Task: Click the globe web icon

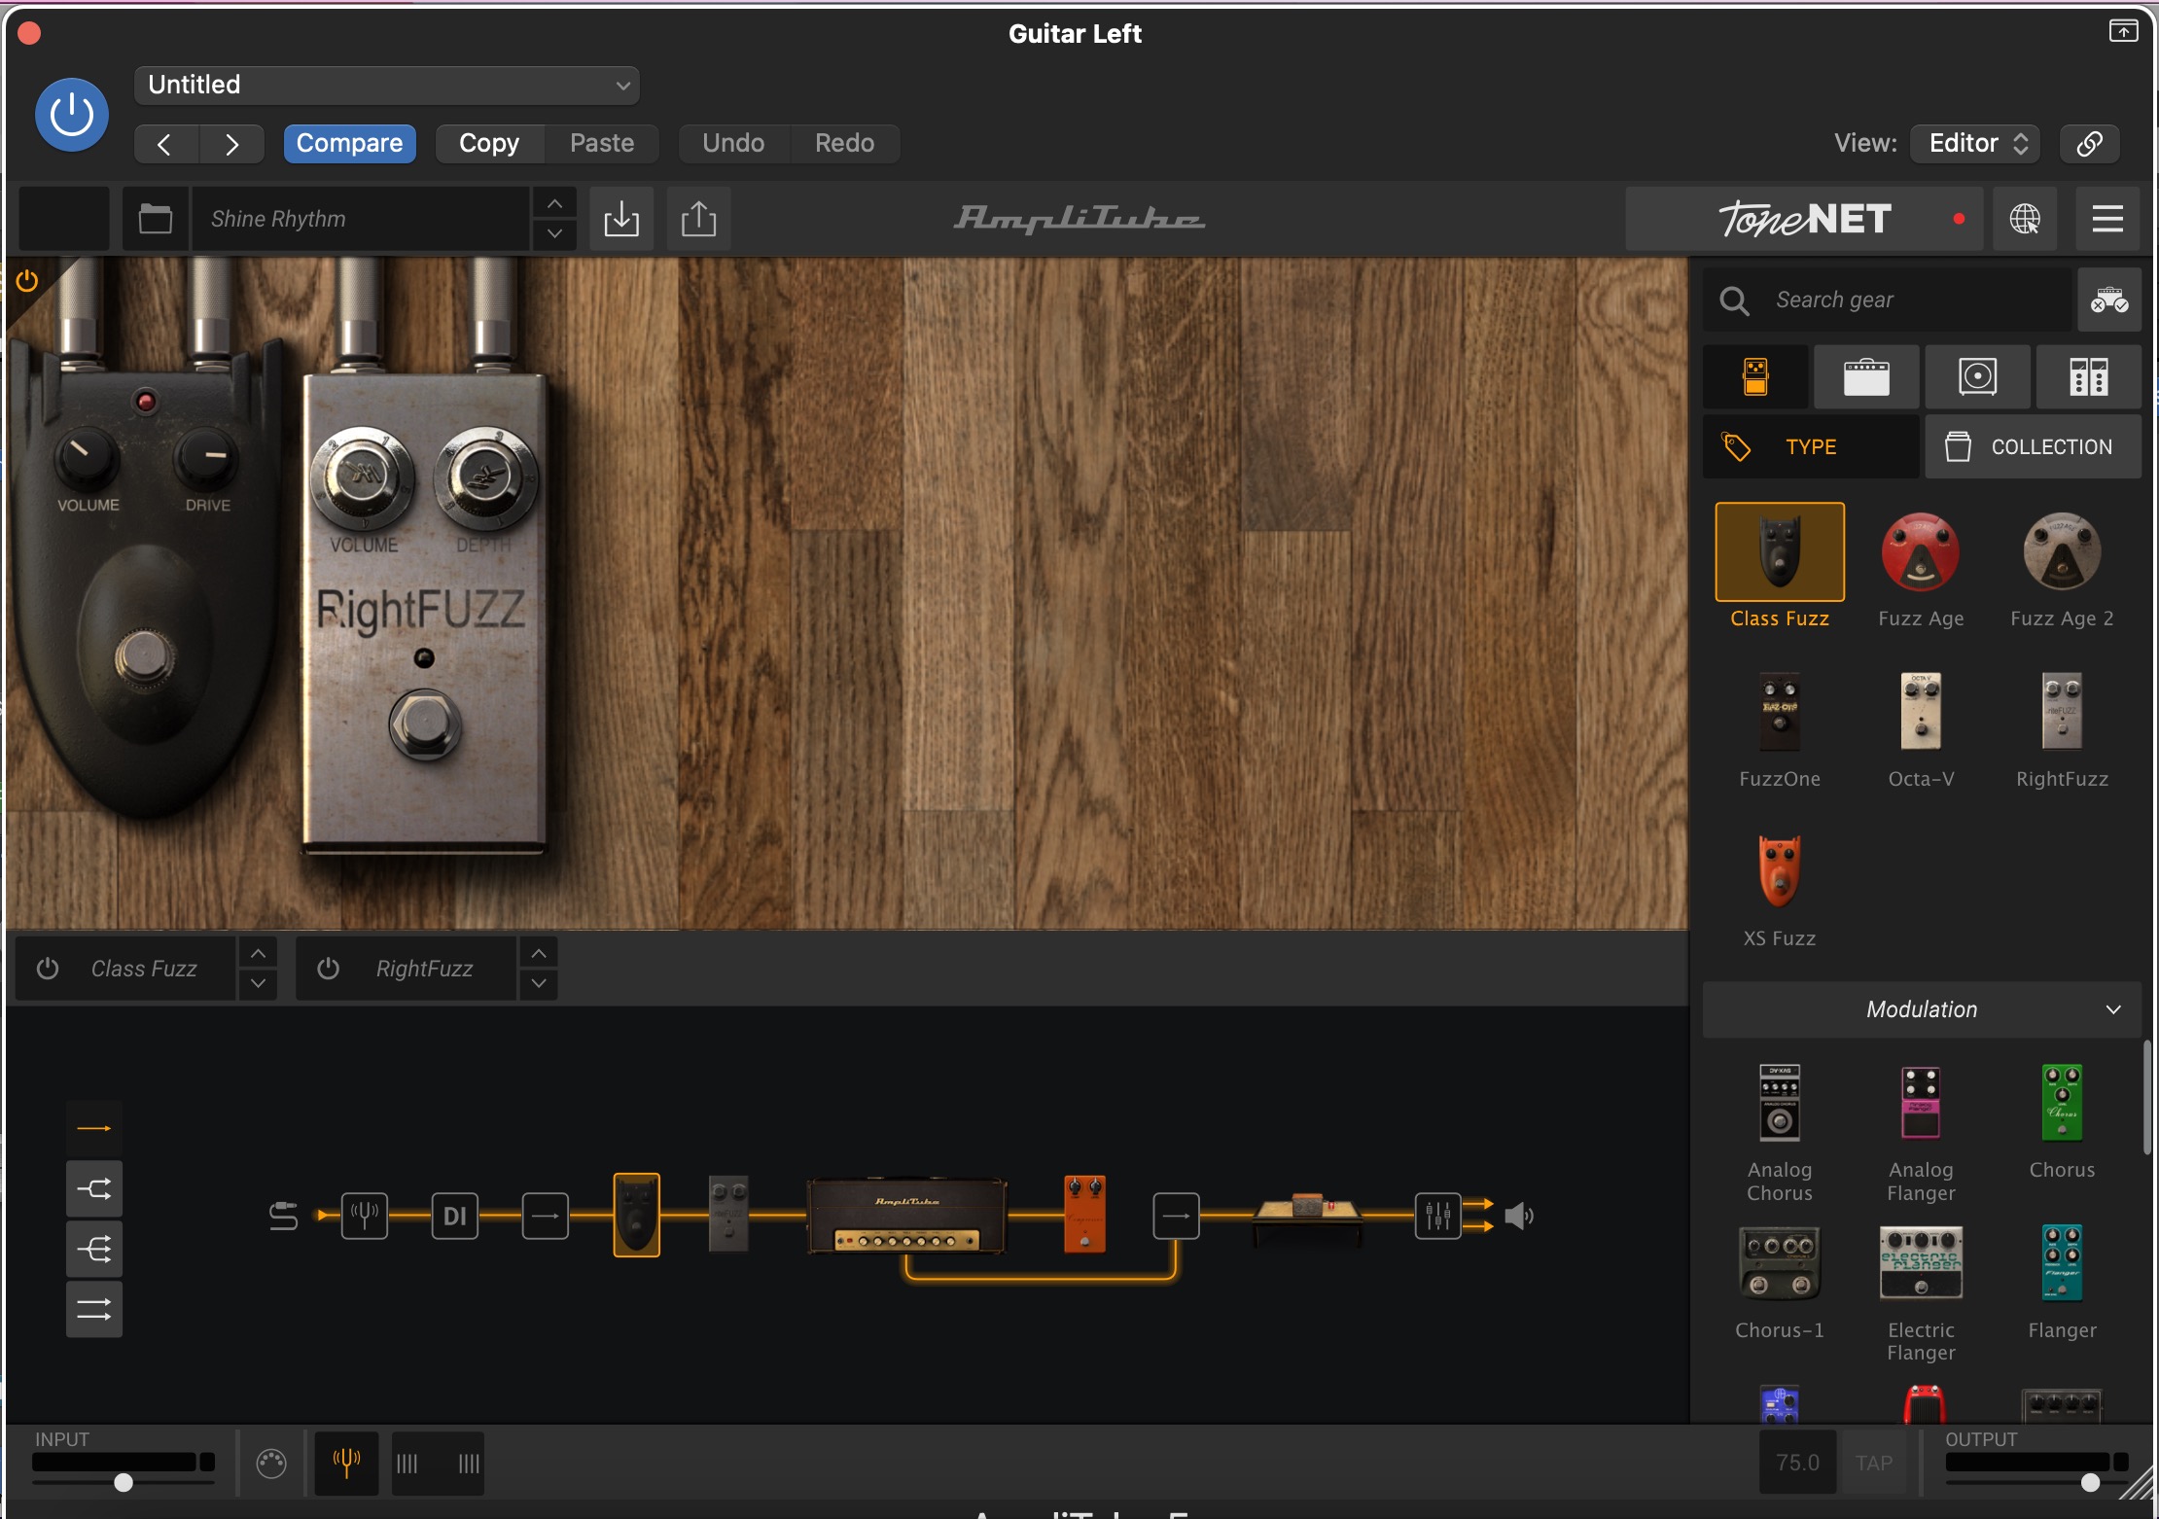Action: pyautogui.click(x=2025, y=219)
